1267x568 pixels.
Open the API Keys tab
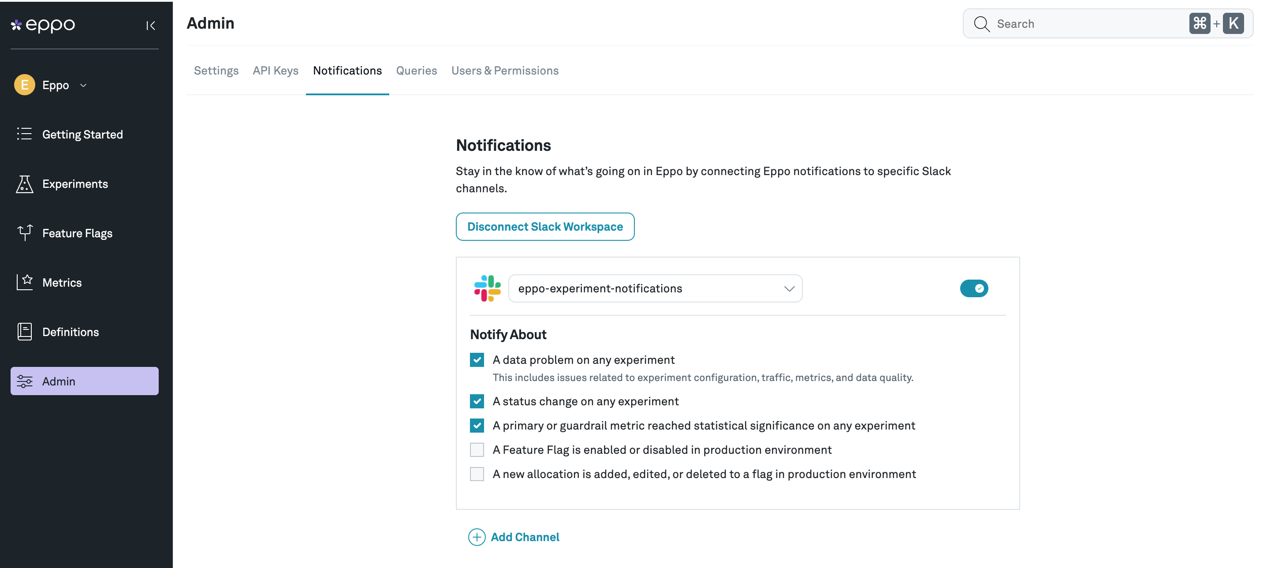coord(275,71)
